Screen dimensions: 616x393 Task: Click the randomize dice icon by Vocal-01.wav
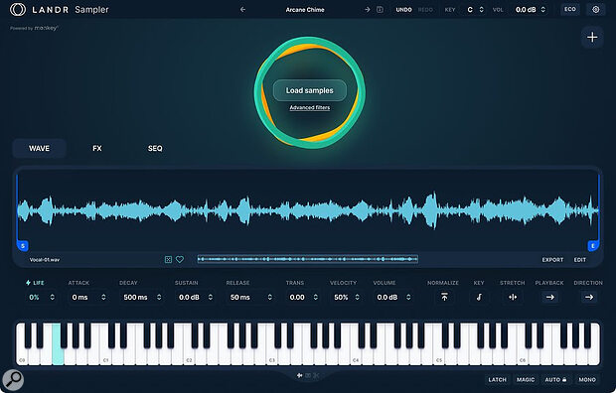pos(168,259)
